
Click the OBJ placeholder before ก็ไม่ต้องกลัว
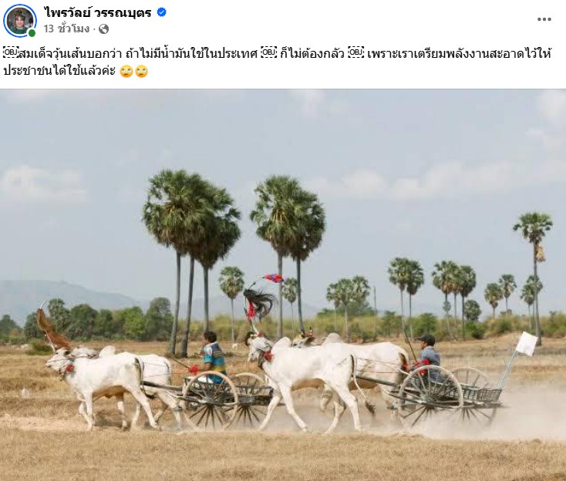point(269,53)
